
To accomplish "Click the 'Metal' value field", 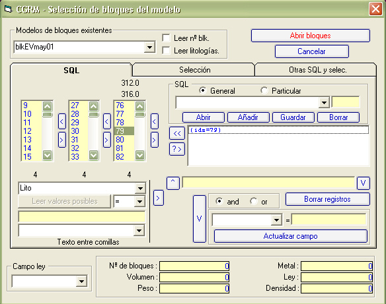I will (x=336, y=266).
